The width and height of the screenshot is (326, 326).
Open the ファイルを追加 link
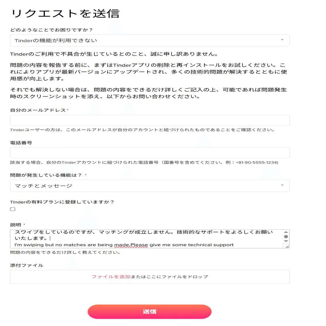(111, 277)
